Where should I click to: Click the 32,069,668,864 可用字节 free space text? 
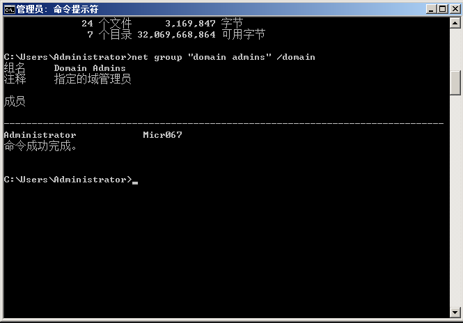point(201,34)
